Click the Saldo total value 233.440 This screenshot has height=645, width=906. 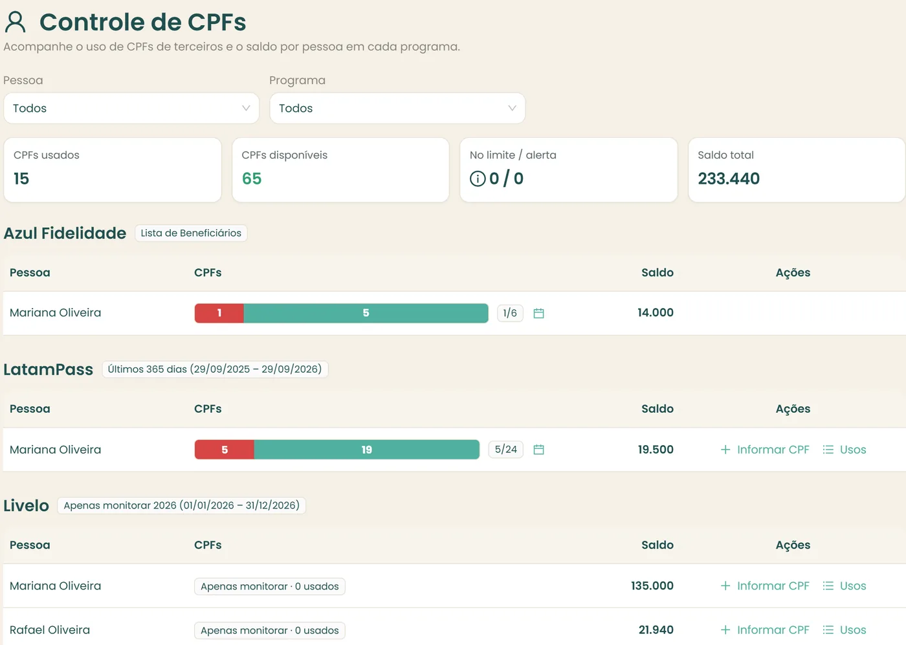(729, 179)
